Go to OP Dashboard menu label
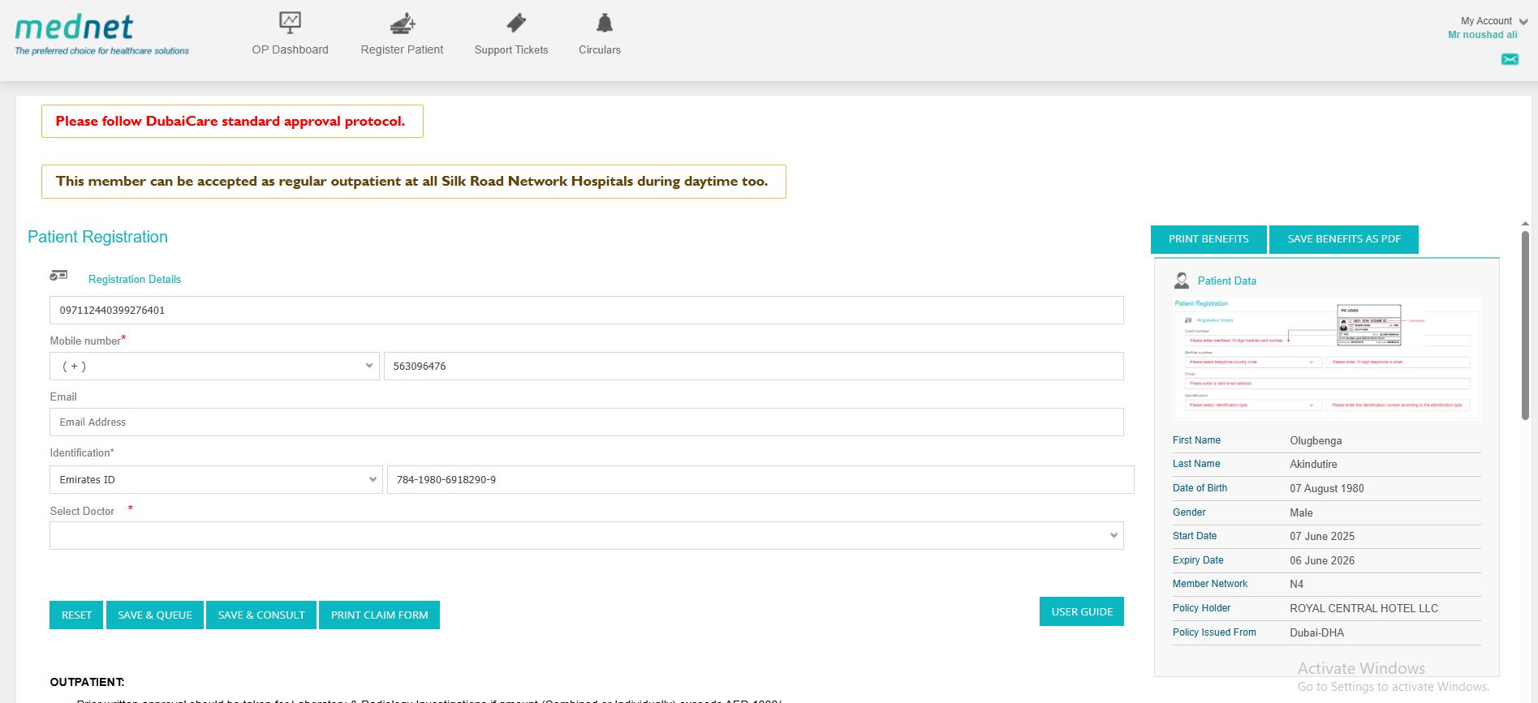Viewport: 1538px width, 703px height. tap(290, 49)
